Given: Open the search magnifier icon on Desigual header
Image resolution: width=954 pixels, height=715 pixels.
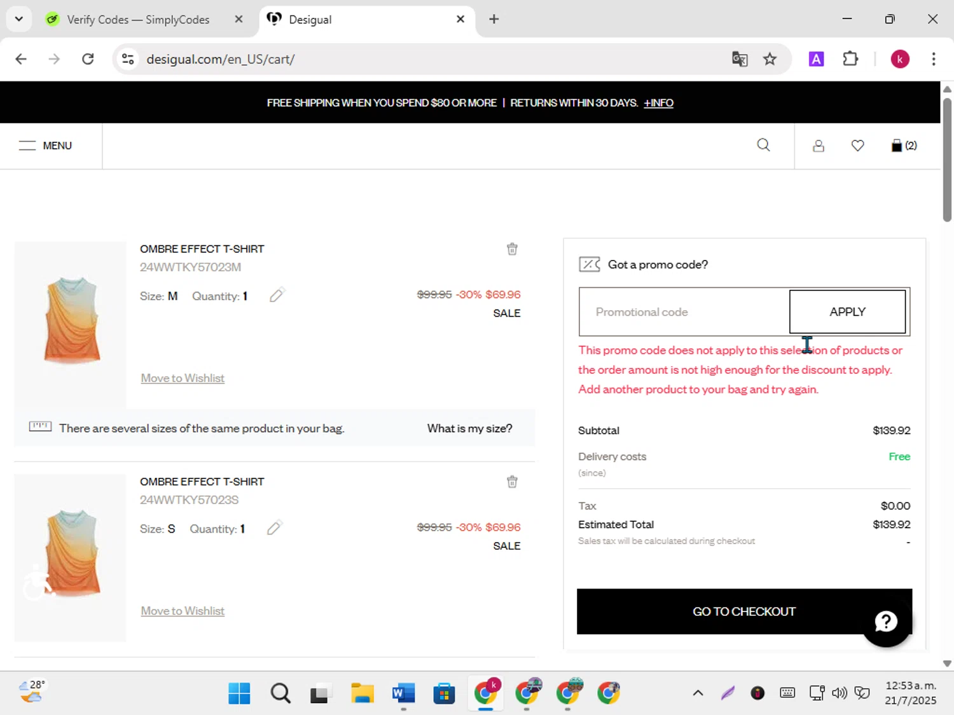Looking at the screenshot, I should (763, 146).
